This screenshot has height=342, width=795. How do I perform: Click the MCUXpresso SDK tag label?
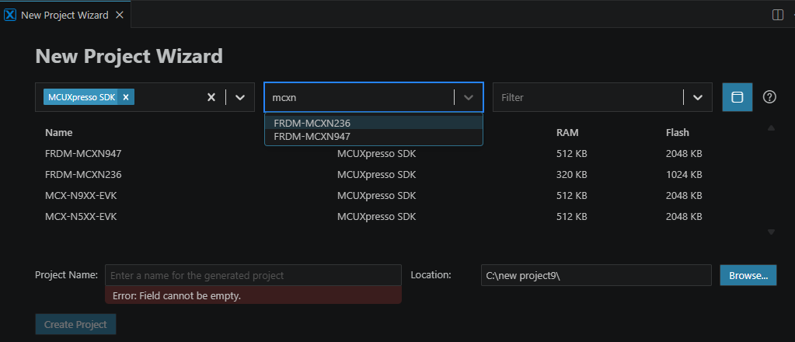click(x=82, y=97)
